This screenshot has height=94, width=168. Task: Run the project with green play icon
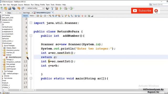[61, 8]
